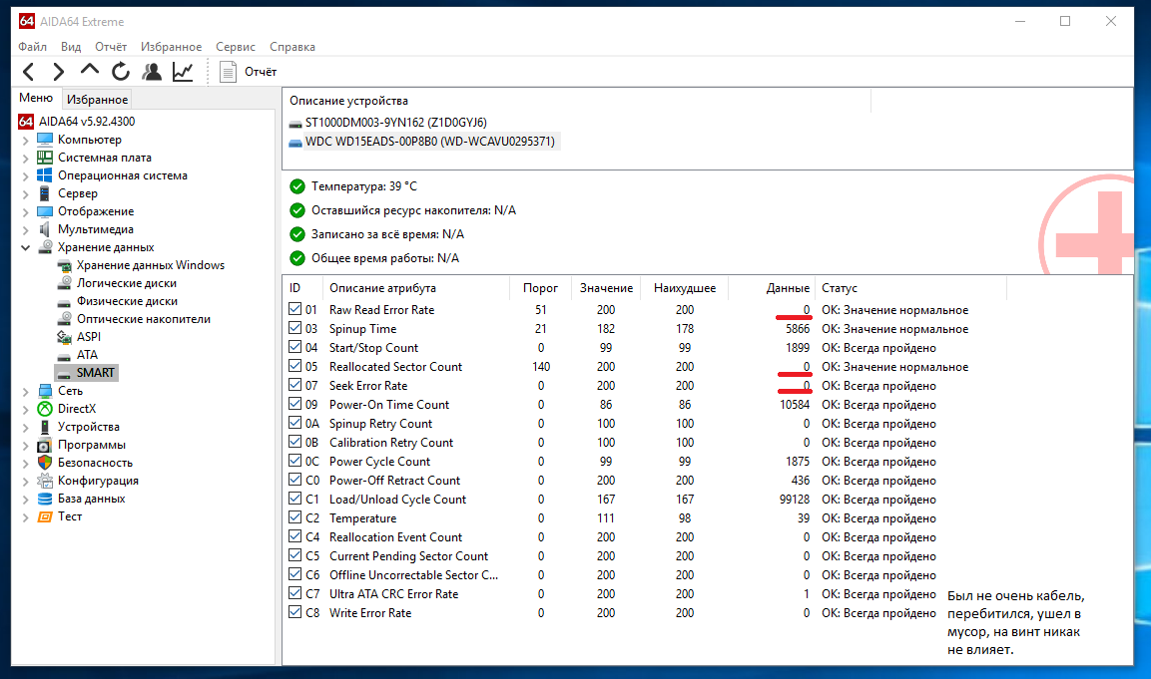This screenshot has height=679, width=1151.
Task: Sort by the Значение column header
Action: (606, 288)
